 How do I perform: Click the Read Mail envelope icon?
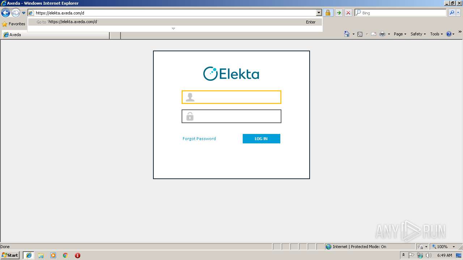tap(374, 34)
